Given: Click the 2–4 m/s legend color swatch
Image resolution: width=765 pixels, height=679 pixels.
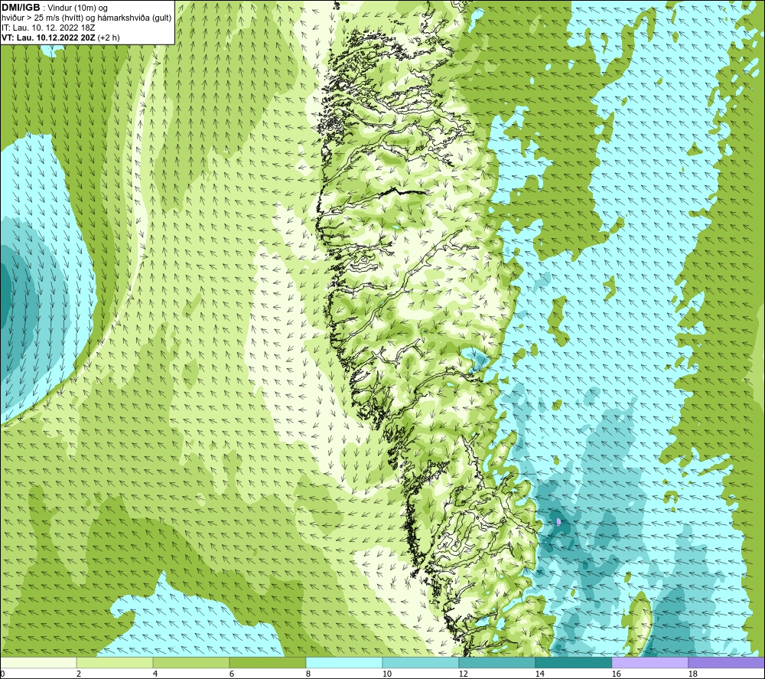Looking at the screenshot, I should tap(115, 663).
